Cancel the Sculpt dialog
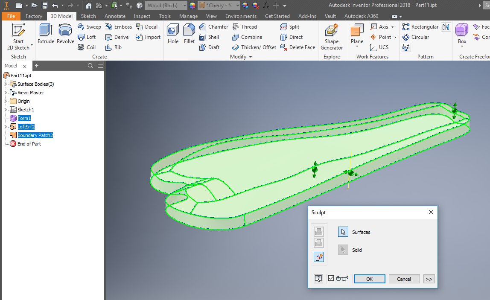Viewport: 490px width, 300px height. click(404, 279)
